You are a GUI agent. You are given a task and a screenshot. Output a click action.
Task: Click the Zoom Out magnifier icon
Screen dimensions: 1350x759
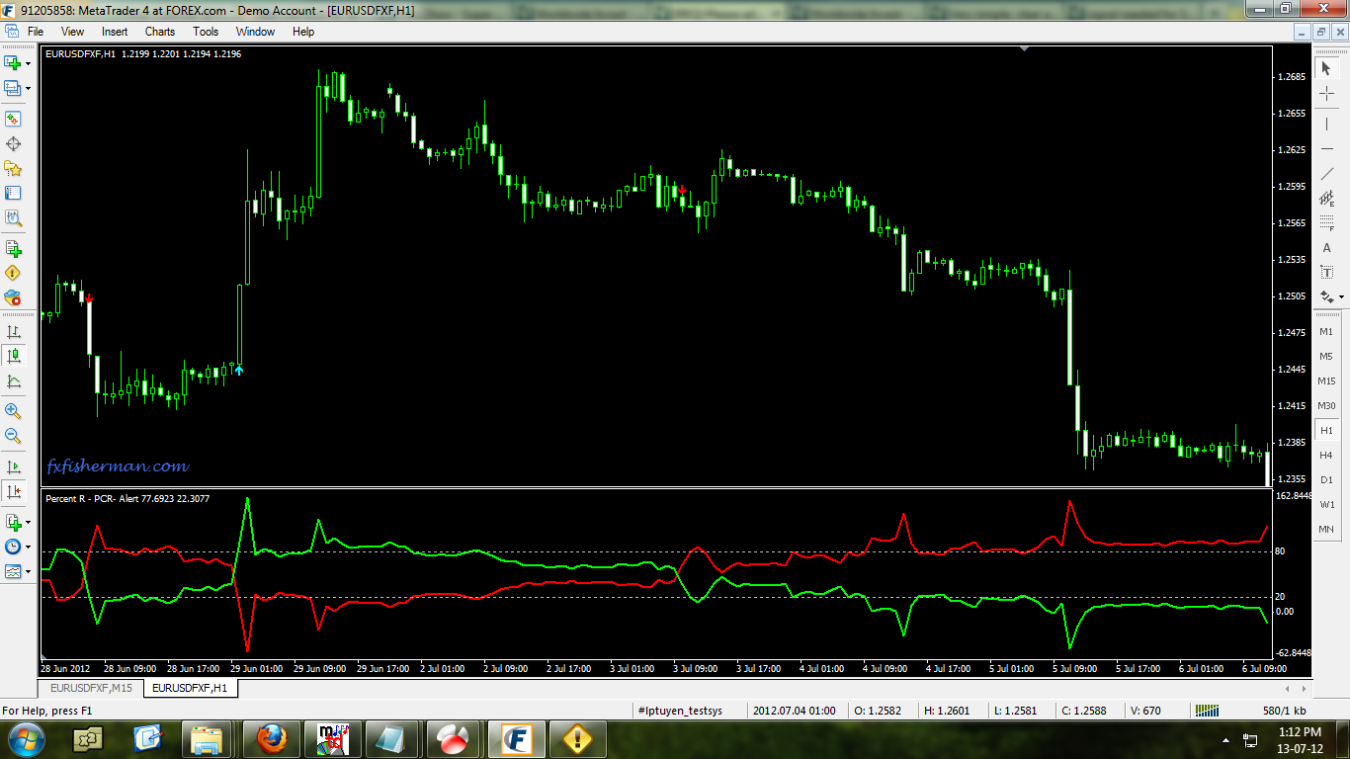(x=13, y=436)
